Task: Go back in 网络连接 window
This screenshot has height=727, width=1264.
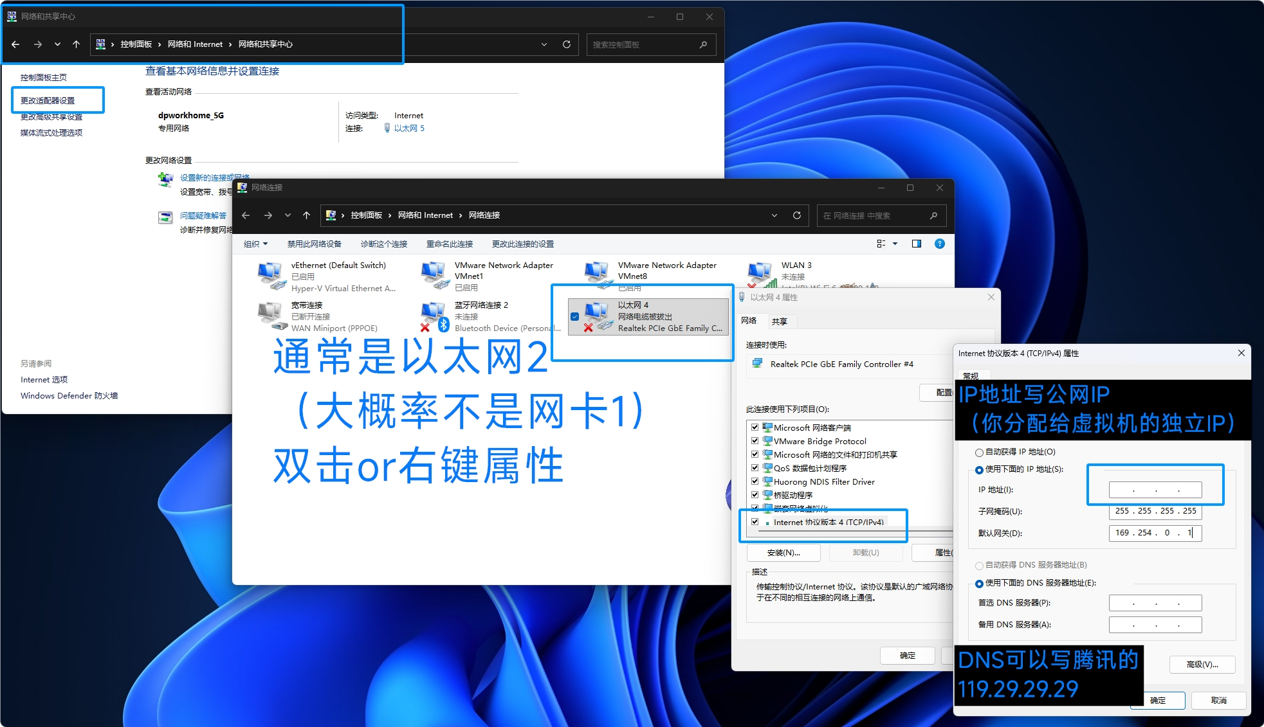Action: [x=246, y=215]
